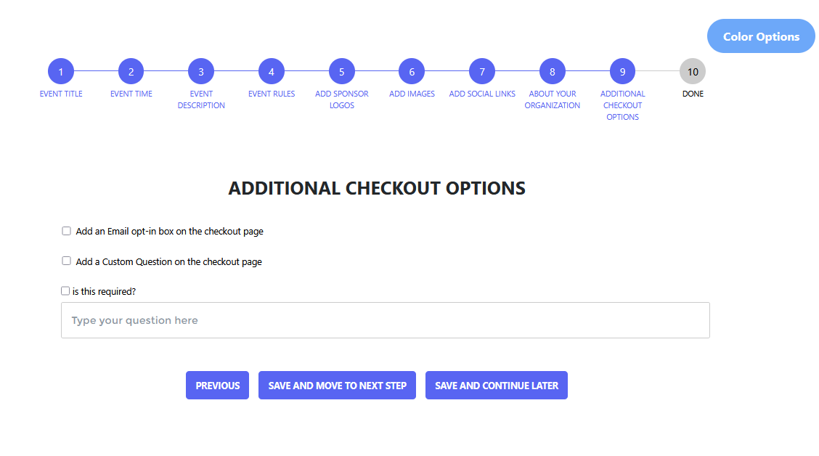819x456 pixels.
Task: Toggle the "is this required?" checkbox
Action: coord(65,290)
